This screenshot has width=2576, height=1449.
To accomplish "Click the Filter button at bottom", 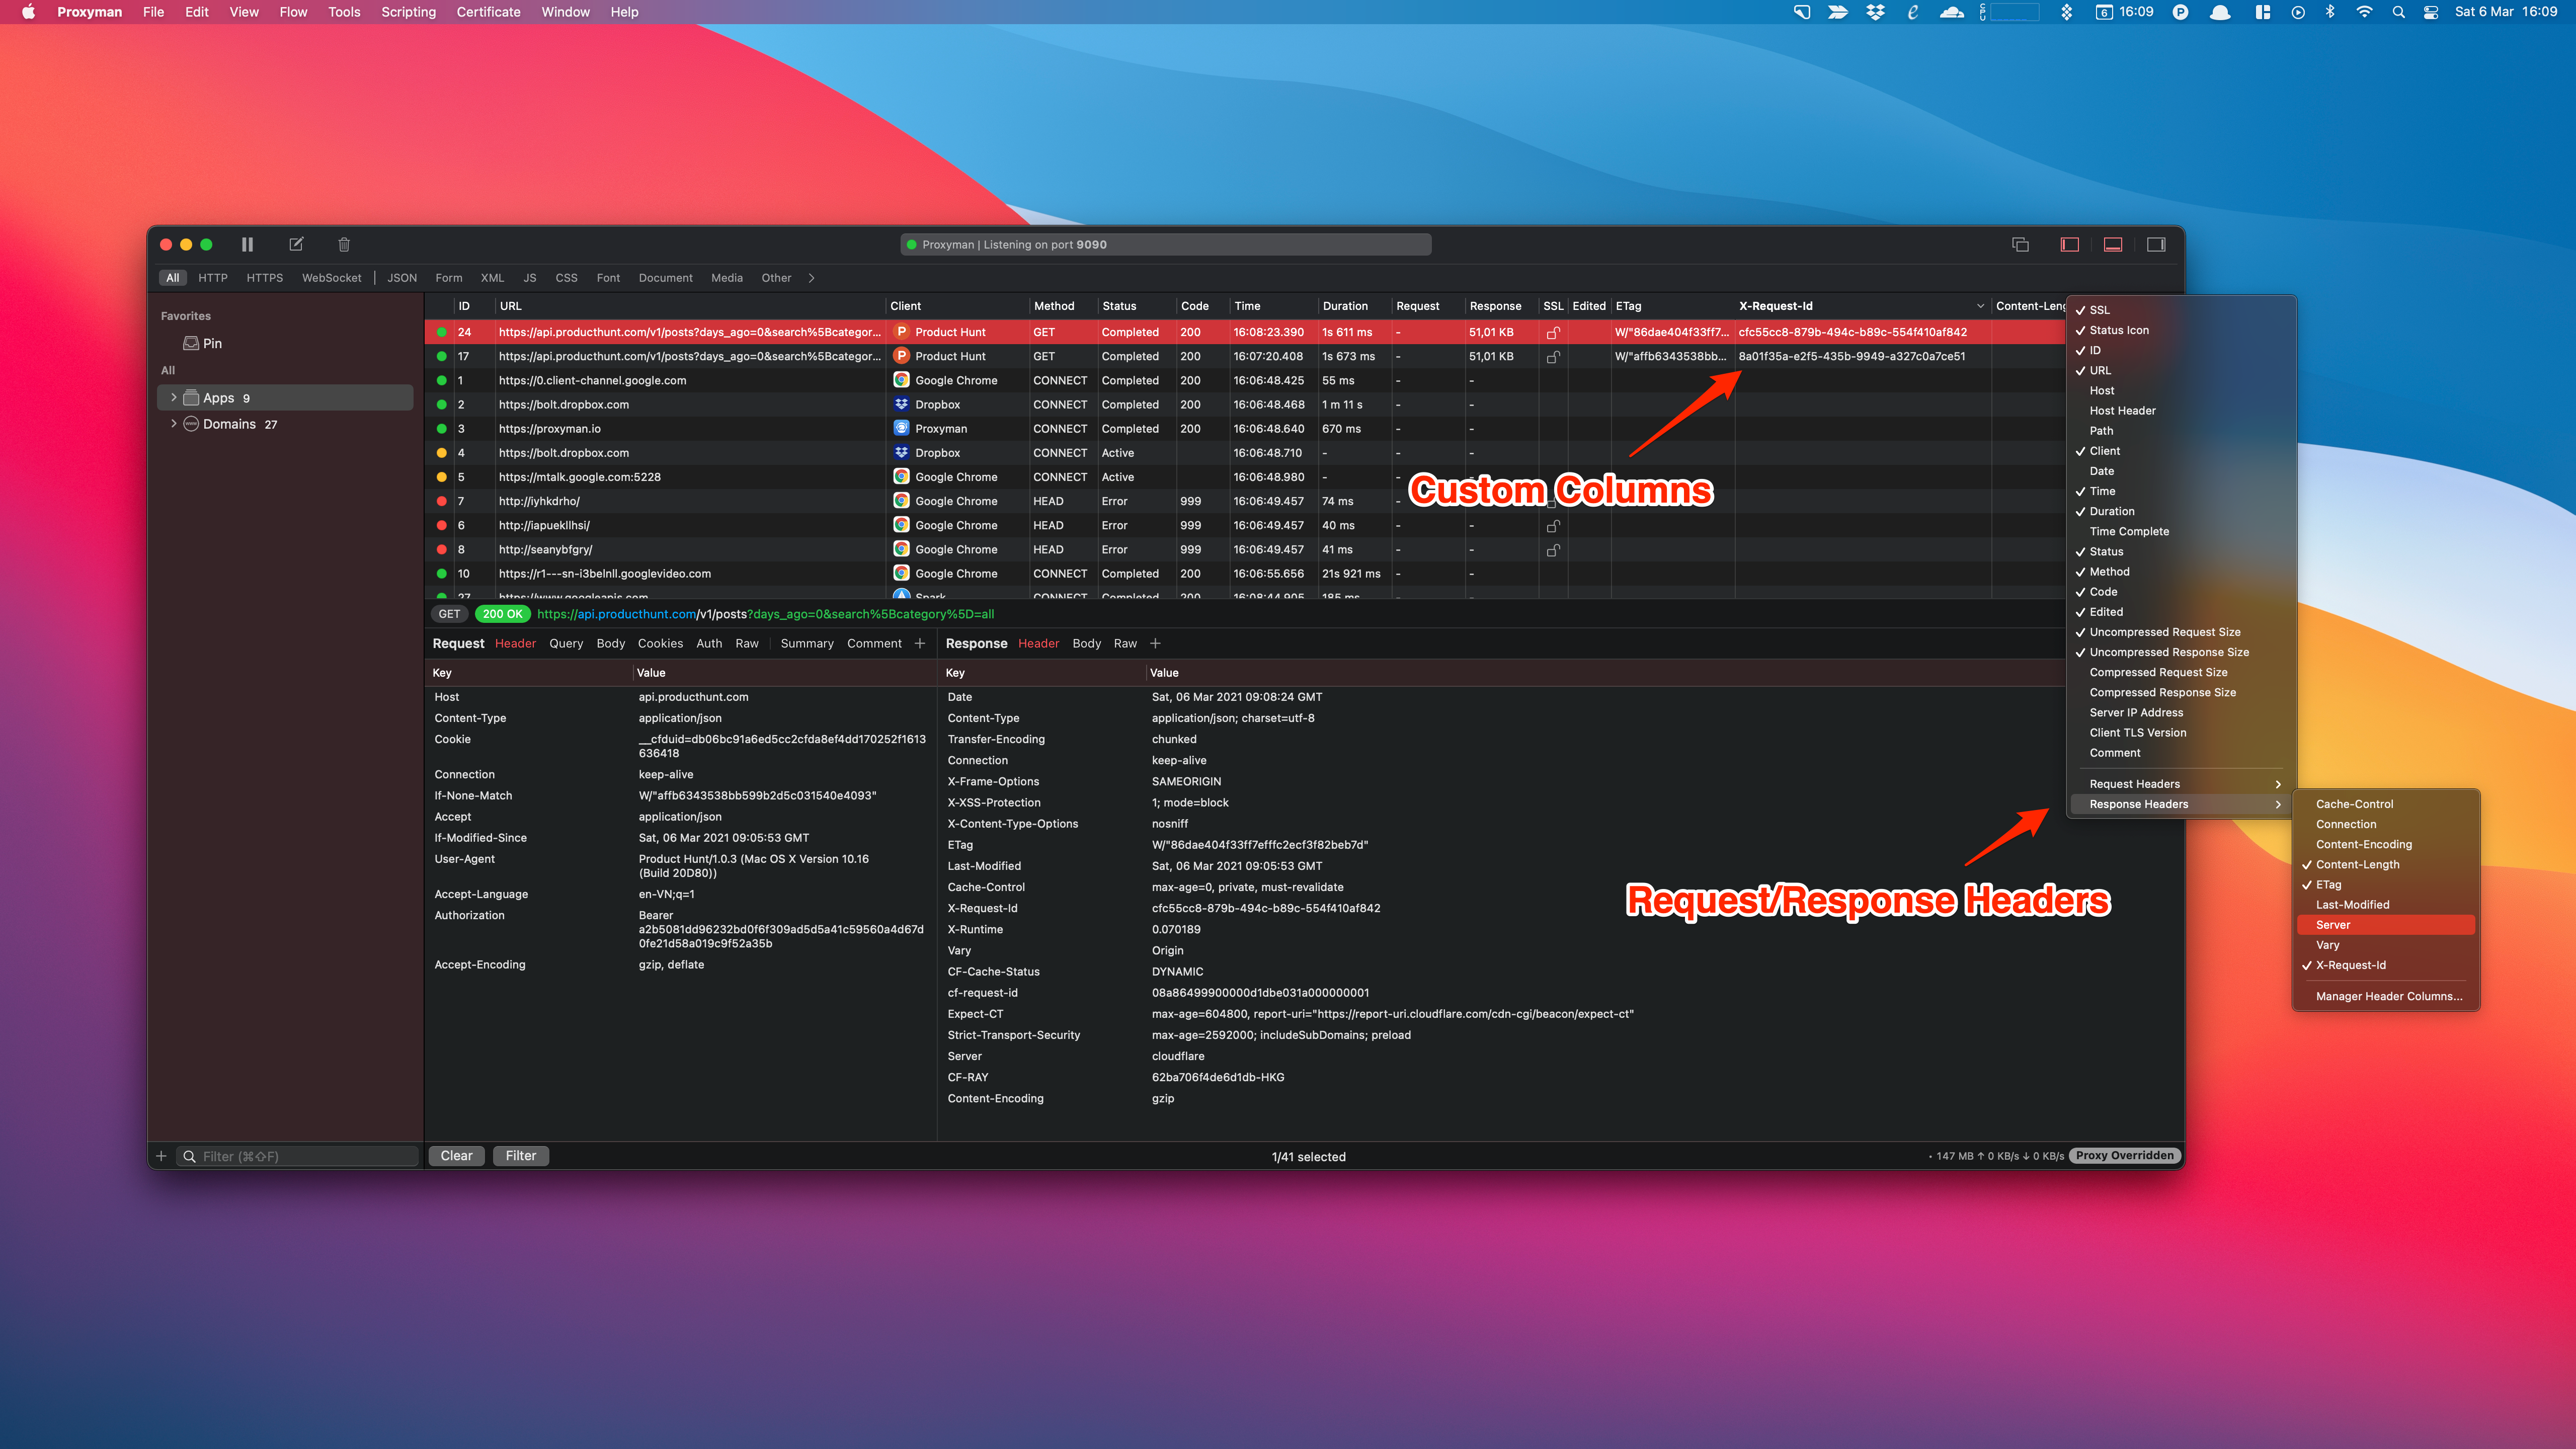I will coord(520,1156).
